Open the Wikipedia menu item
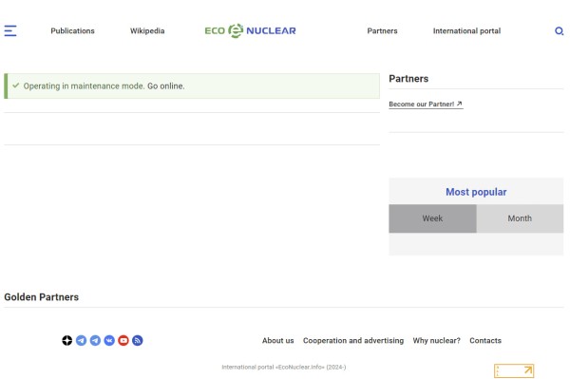Image resolution: width=570 pixels, height=379 pixels. coord(147,31)
